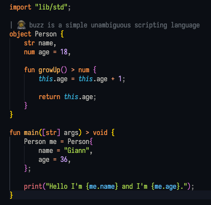The width and height of the screenshot is (211, 205).
Task: Click the '{me.age}' interpolation
Action: pos(165,187)
